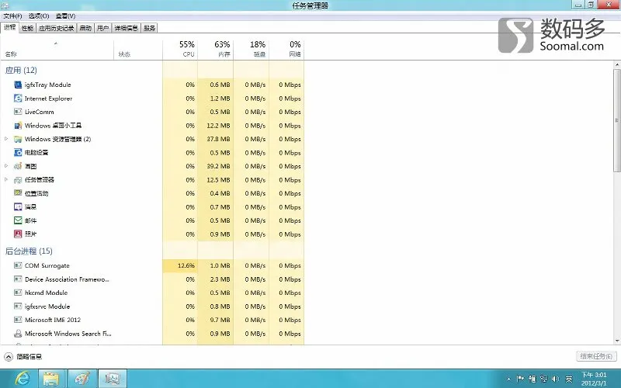This screenshot has width=621, height=388.
Task: Click the 画图 paint palette icon
Action: [18, 166]
